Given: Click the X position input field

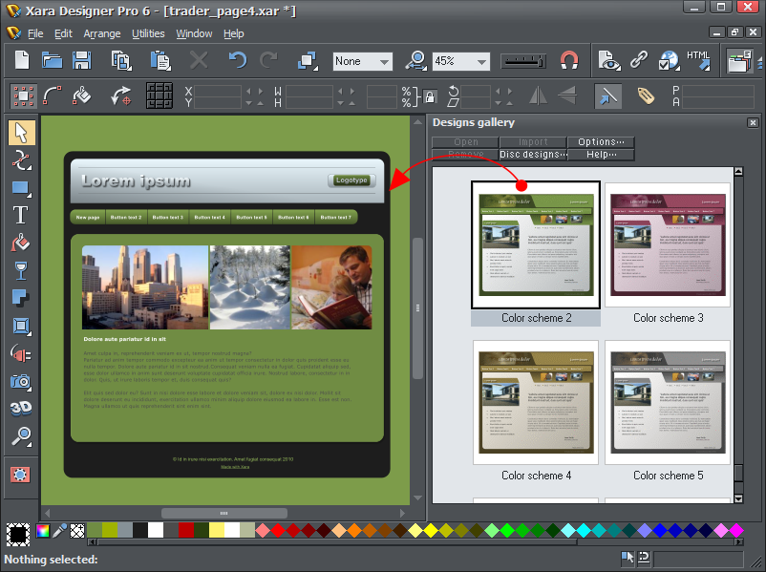Looking at the screenshot, I should tap(218, 92).
